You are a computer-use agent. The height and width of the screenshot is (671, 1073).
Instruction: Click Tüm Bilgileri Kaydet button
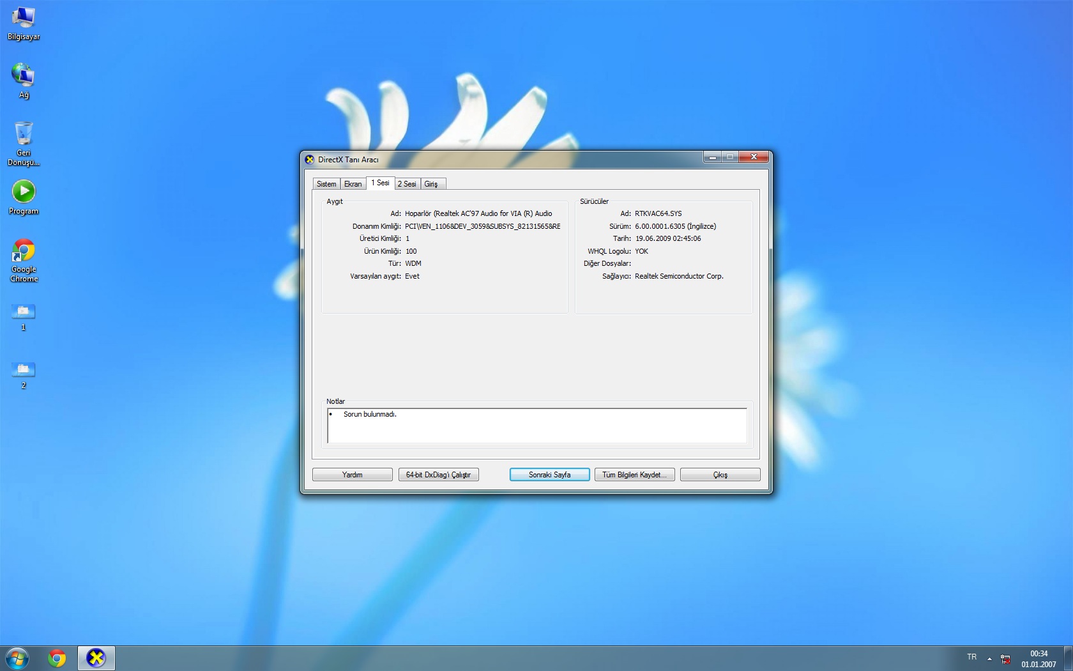(x=634, y=475)
